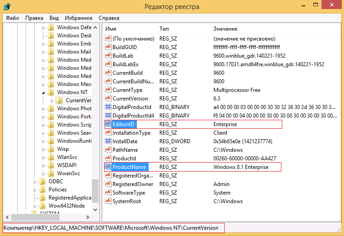This screenshot has height=236, width=344.
Task: Select the RegisteredOrga... value name
Action: (133, 176)
